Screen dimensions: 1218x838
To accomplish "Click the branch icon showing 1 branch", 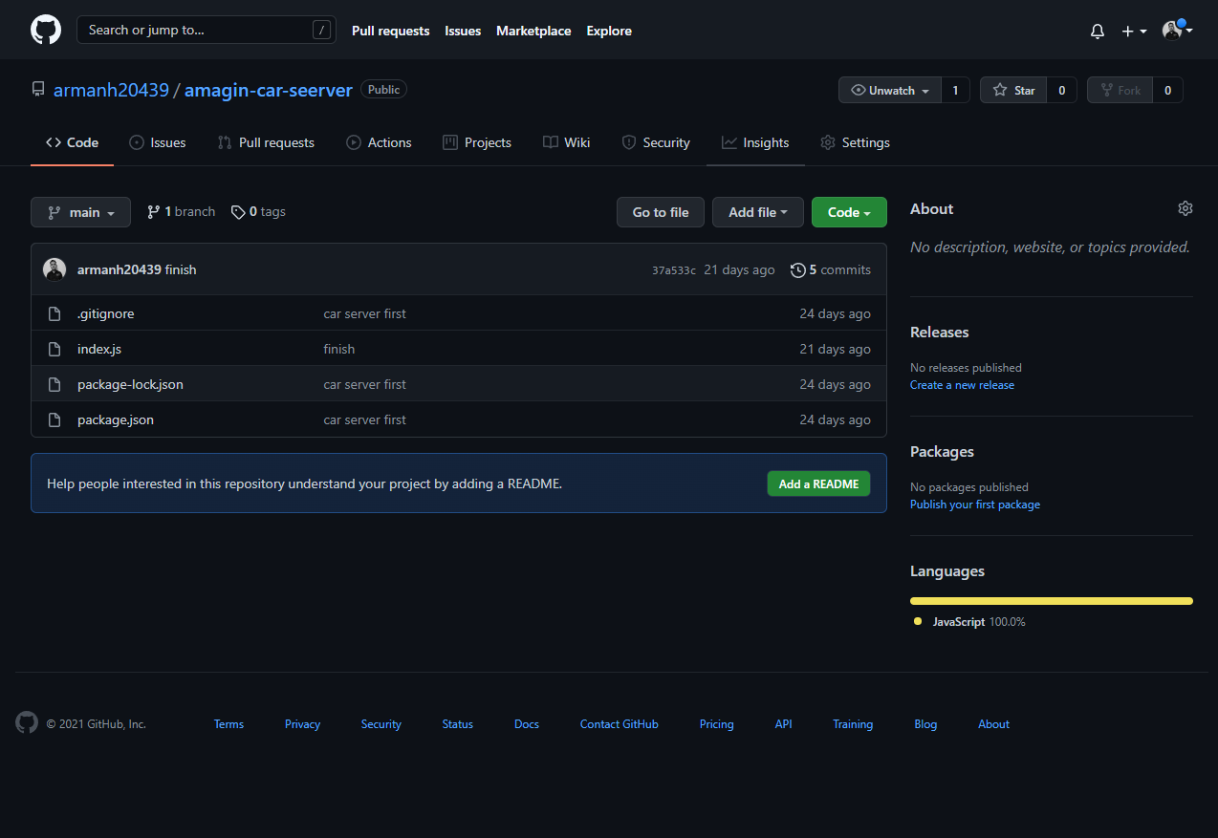I will (153, 212).
